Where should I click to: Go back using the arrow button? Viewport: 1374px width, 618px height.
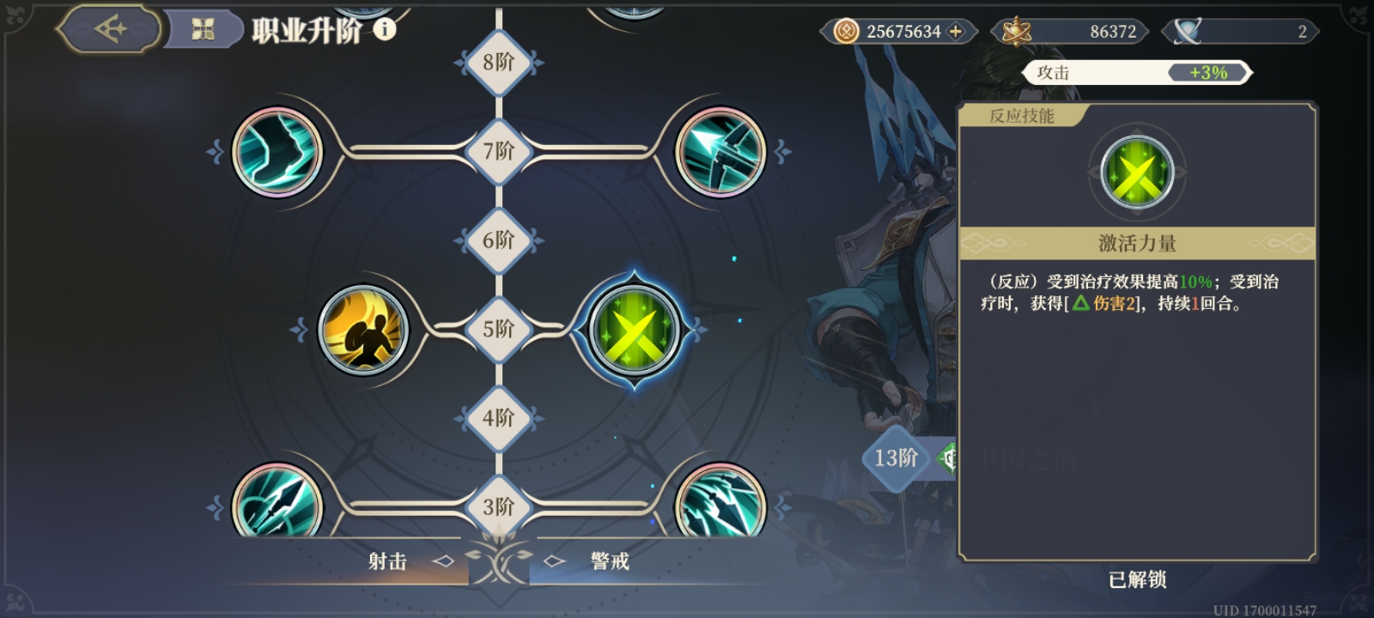coord(109,29)
